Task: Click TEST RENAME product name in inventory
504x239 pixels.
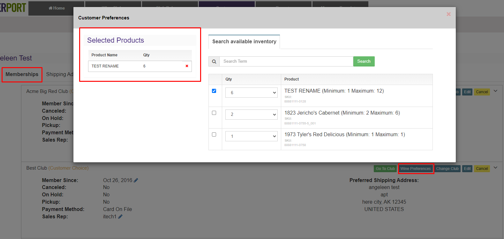Action: click(334, 91)
